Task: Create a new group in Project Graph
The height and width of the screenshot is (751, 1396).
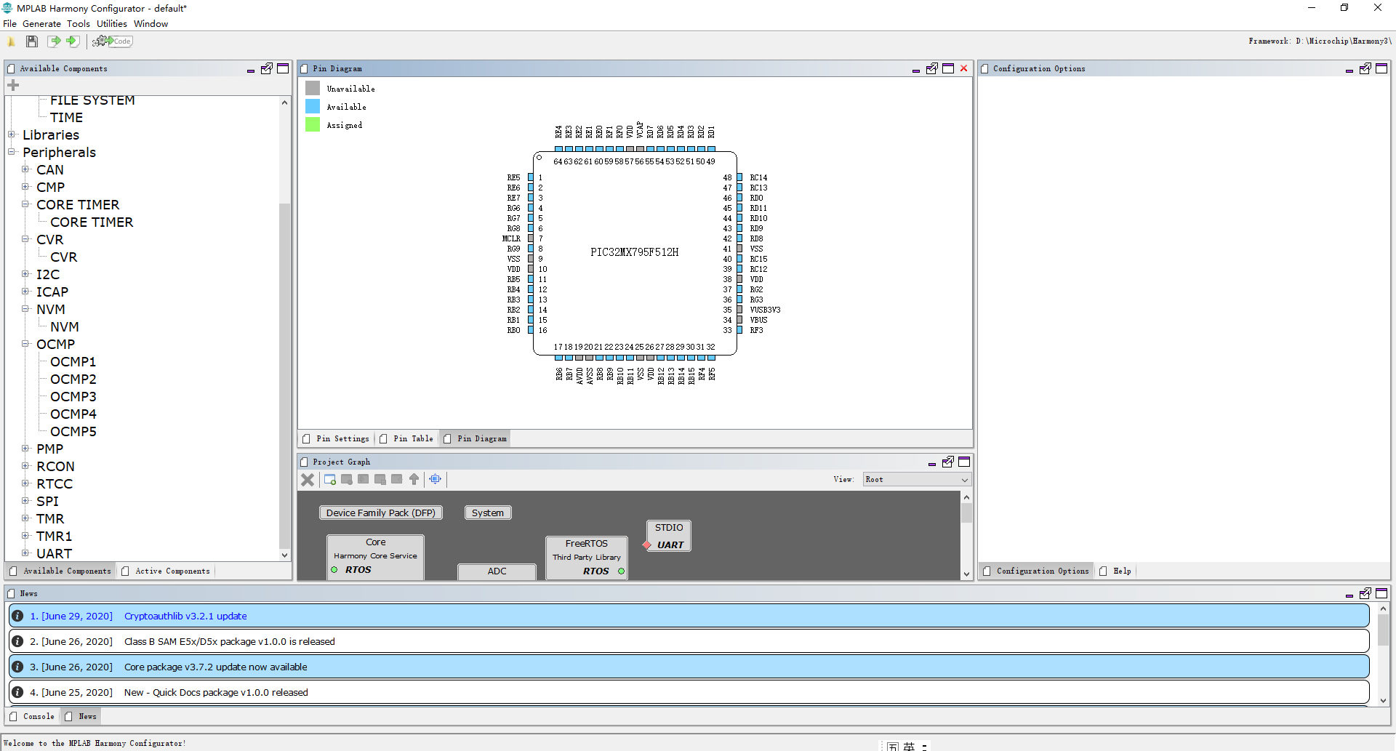Action: [x=330, y=479]
